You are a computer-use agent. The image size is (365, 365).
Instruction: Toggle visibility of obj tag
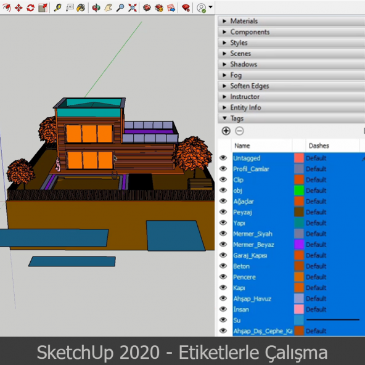pos(223,190)
